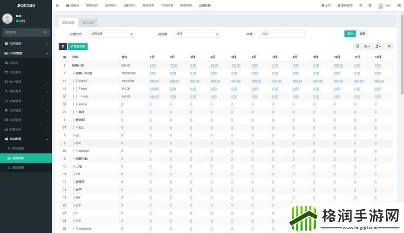The height and width of the screenshot is (233, 404).
Task: Click the green 提交 button
Action: click(350, 34)
